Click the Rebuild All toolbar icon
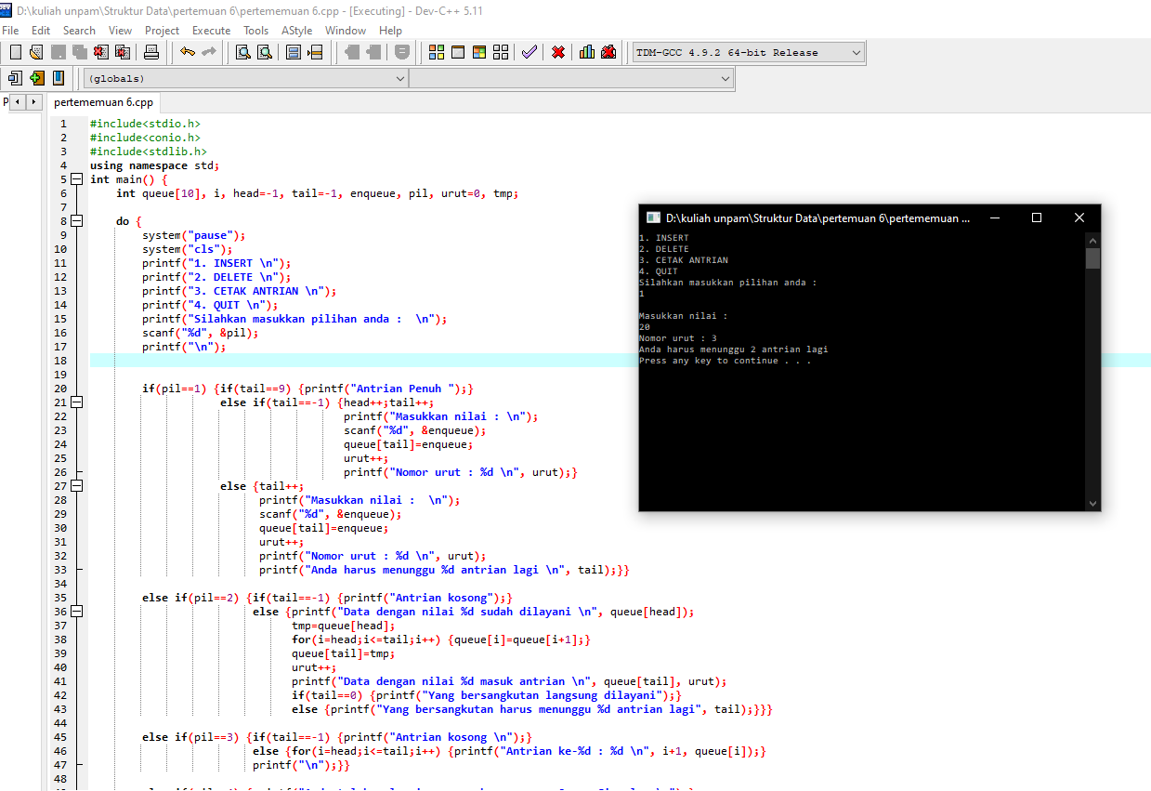 coord(501,52)
